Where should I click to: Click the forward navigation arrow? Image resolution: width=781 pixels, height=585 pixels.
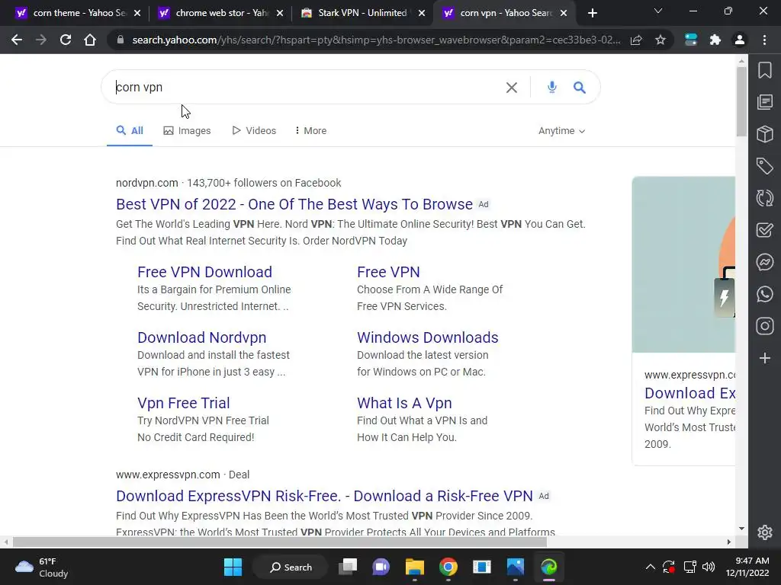41,40
